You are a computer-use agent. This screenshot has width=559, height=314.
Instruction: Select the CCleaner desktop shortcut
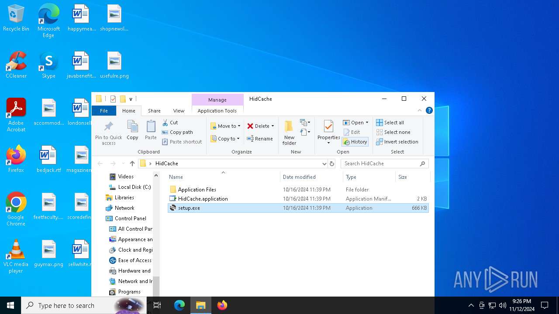click(x=16, y=65)
